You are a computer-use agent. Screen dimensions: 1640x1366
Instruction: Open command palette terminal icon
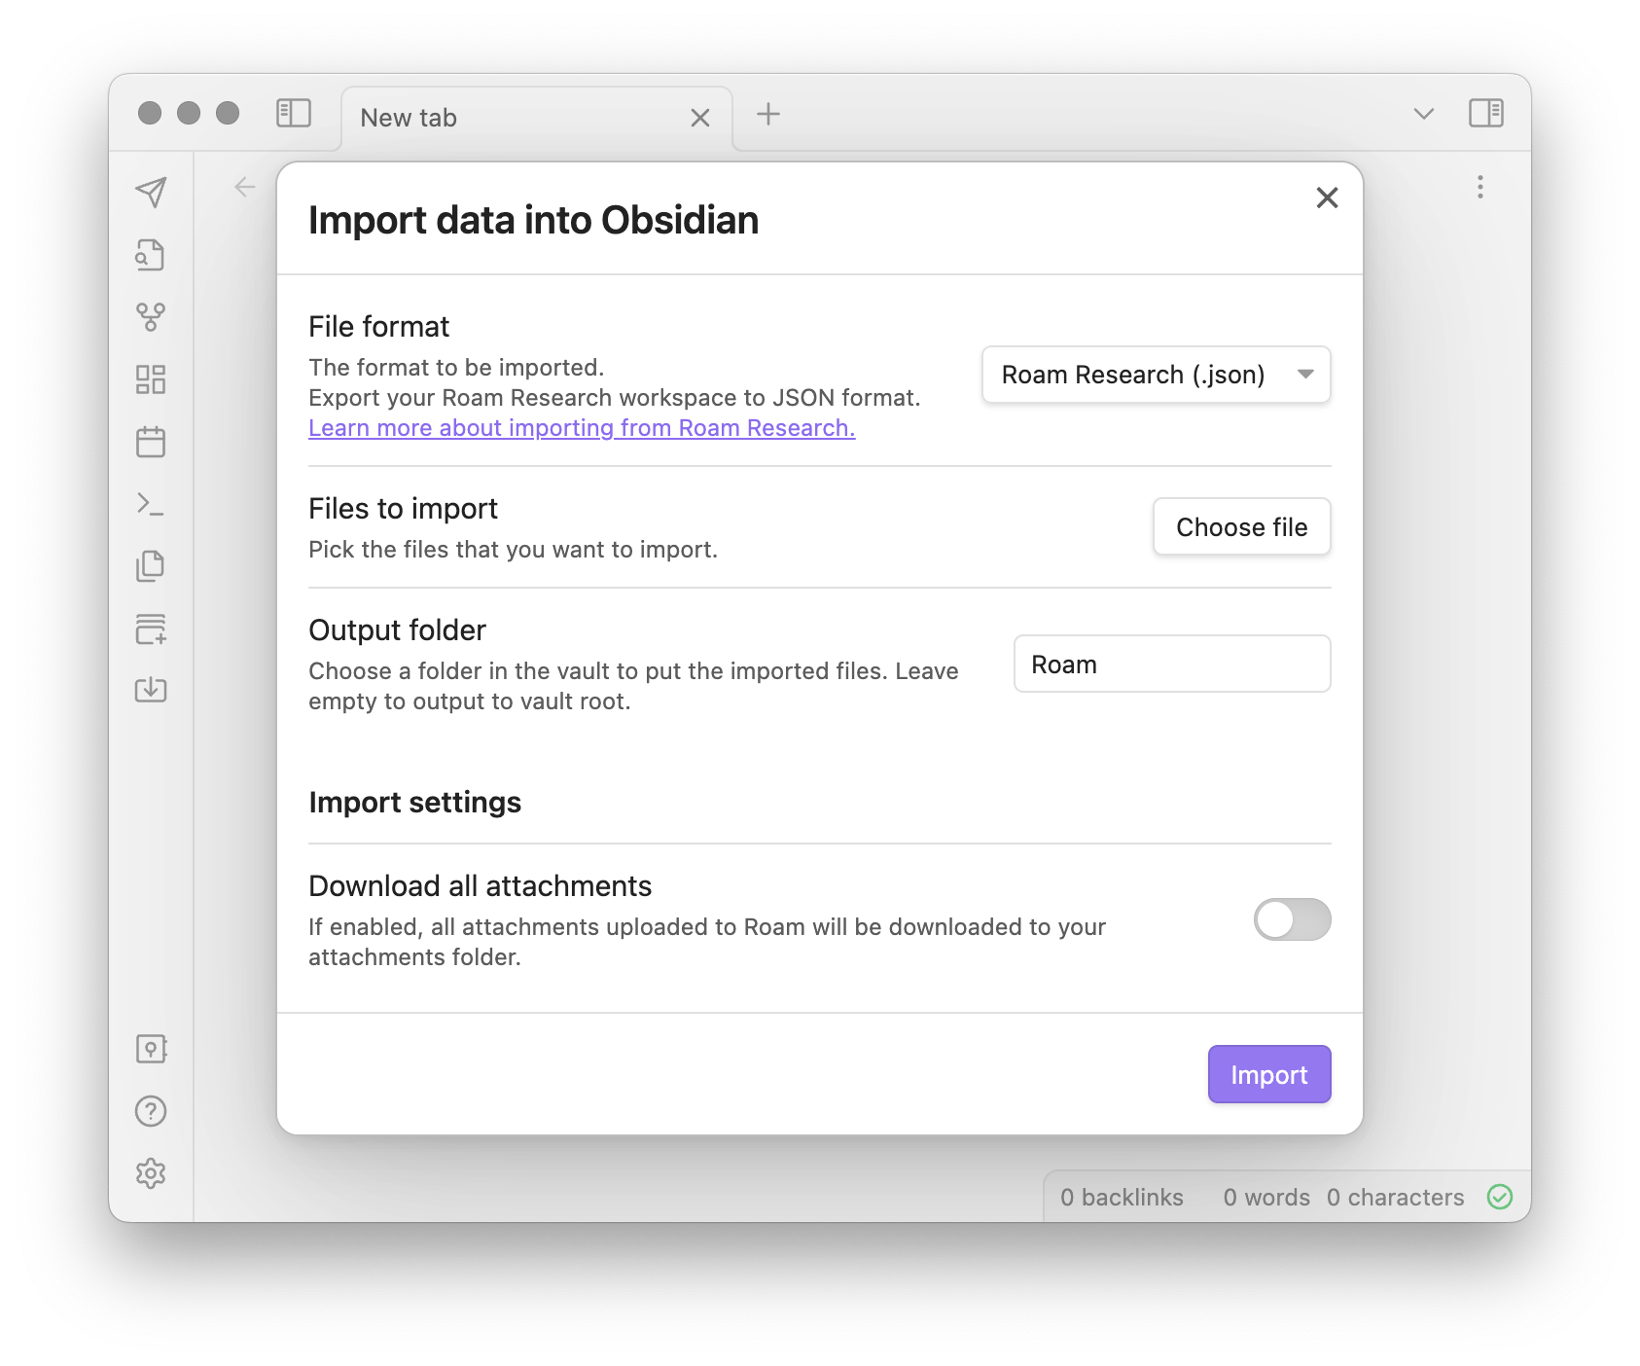coord(151,504)
